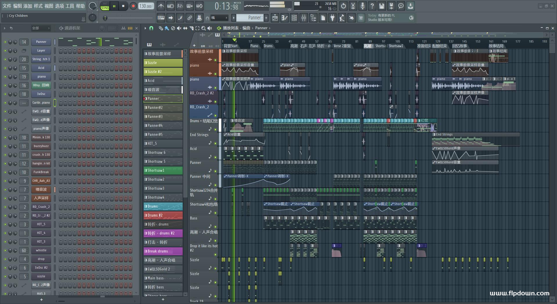Pause playback with the pause button
557x304 pixels.
[114, 6]
